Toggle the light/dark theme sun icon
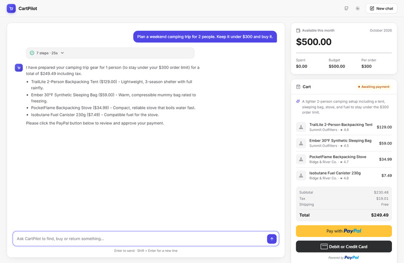 click(x=357, y=8)
